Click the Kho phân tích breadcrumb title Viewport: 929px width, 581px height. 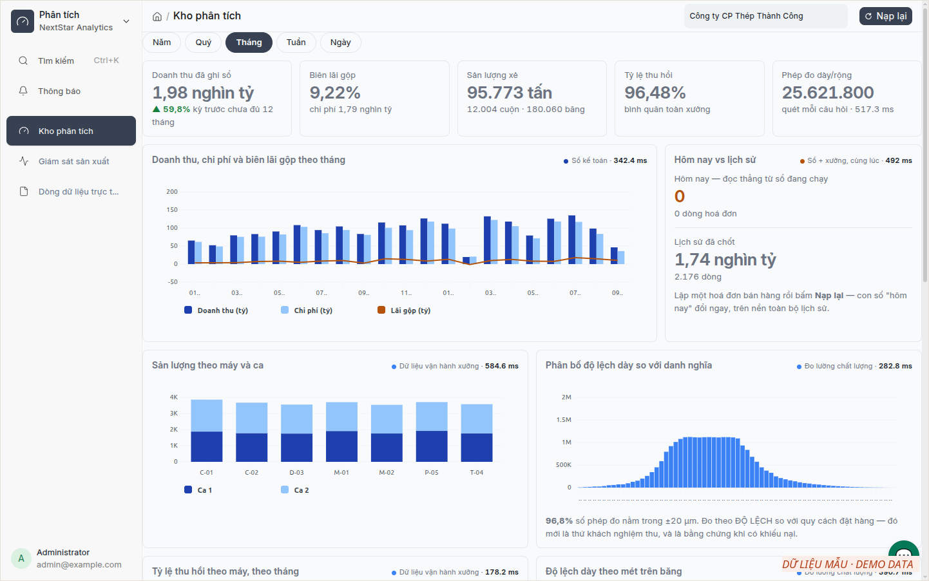(207, 16)
